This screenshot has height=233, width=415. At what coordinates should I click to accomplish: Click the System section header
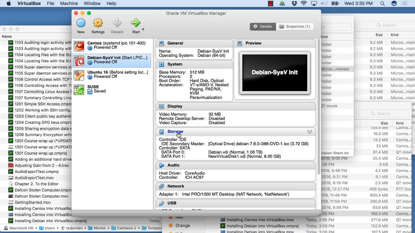tap(175, 64)
